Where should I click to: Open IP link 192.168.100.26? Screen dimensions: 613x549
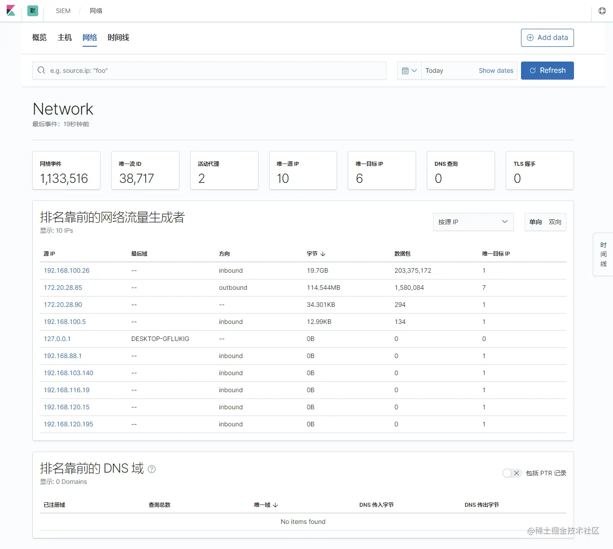pos(66,270)
